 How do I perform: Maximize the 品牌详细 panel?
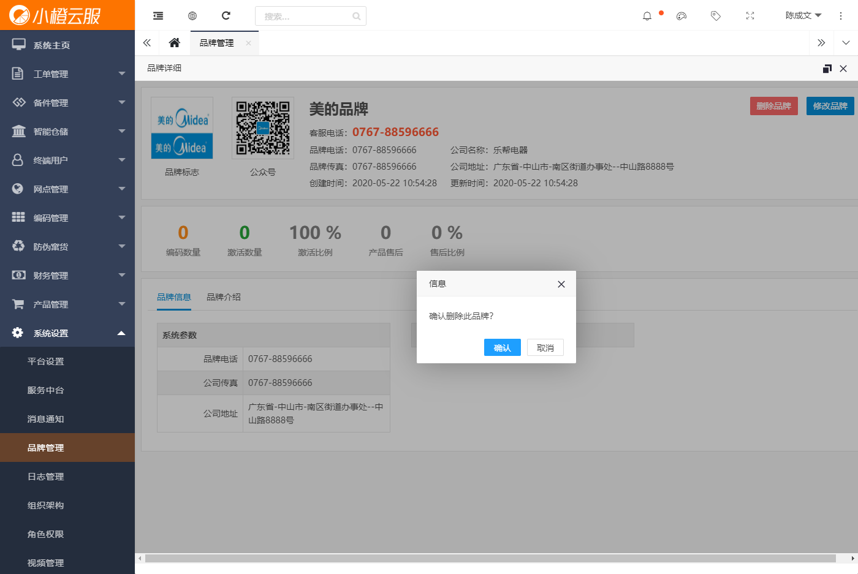827,69
